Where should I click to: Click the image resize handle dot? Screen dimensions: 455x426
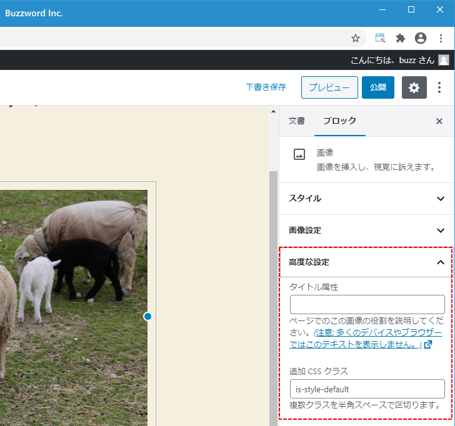coord(147,317)
